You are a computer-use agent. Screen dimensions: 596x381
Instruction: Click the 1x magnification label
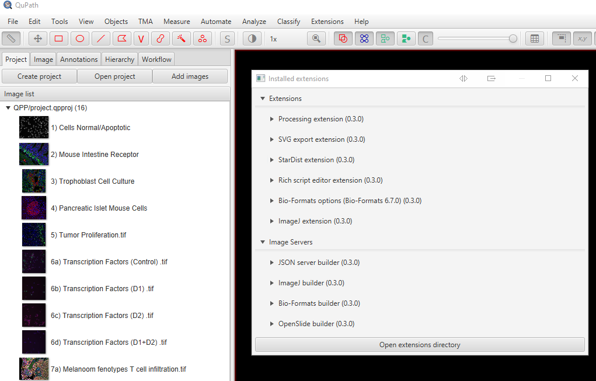(273, 39)
